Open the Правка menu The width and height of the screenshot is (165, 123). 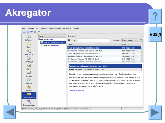(31, 28)
